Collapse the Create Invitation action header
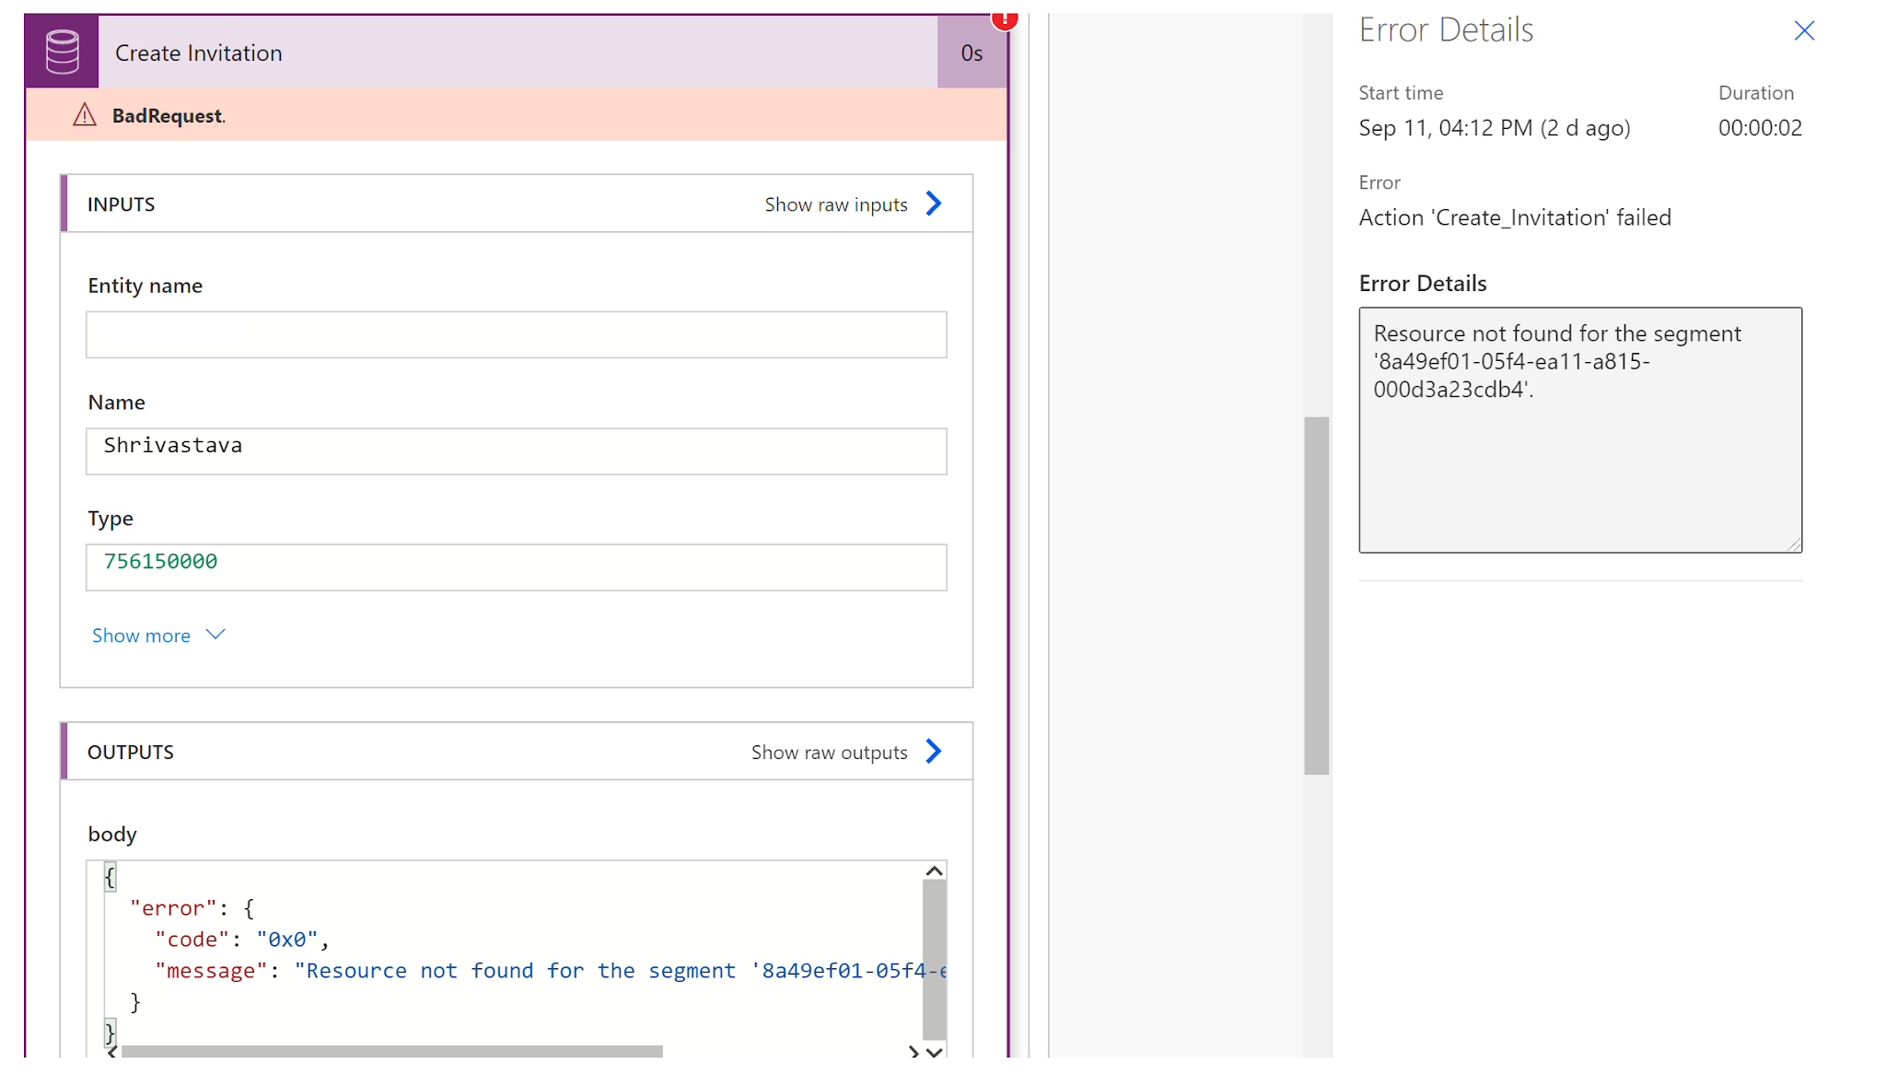The height and width of the screenshot is (1075, 1886). tap(516, 53)
